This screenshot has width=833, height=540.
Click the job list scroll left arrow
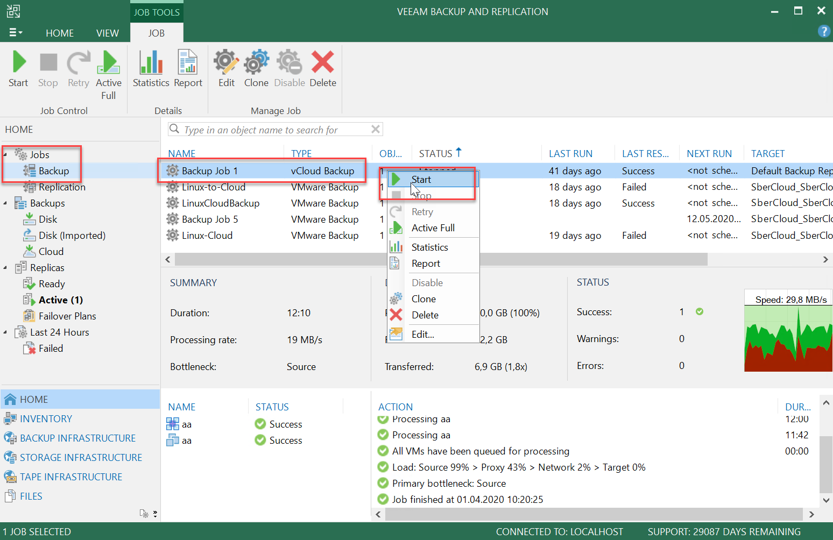168,260
